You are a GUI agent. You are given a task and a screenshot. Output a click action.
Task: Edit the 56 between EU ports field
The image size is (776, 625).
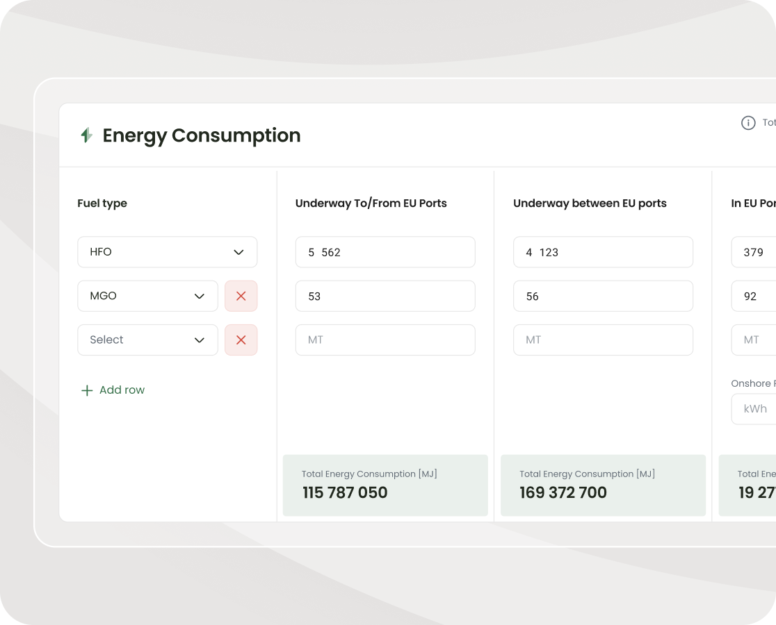(602, 296)
